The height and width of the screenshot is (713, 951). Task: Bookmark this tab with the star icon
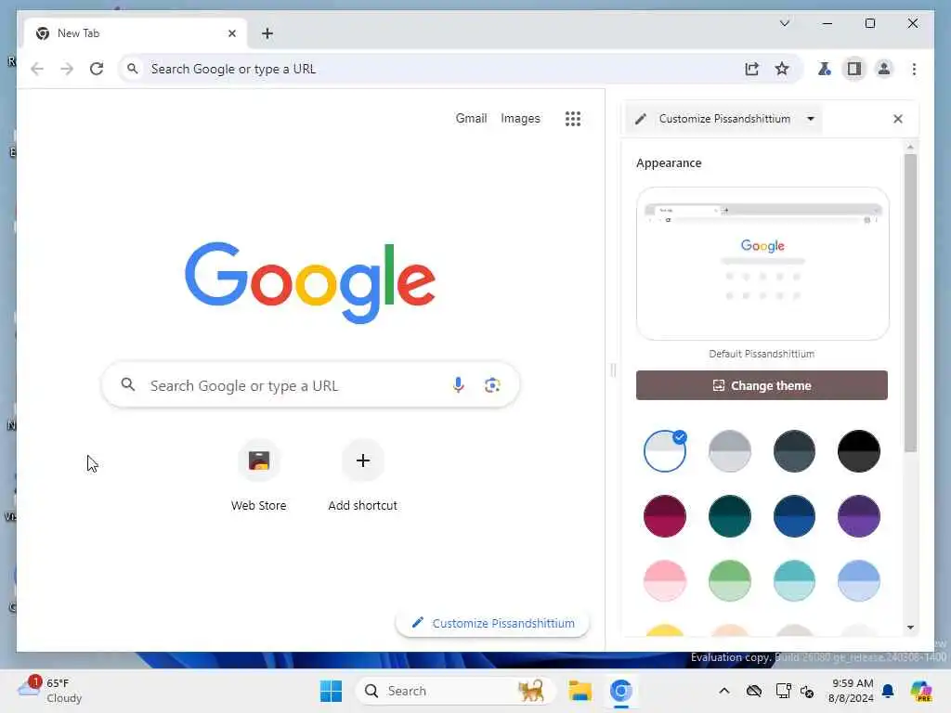click(x=782, y=69)
